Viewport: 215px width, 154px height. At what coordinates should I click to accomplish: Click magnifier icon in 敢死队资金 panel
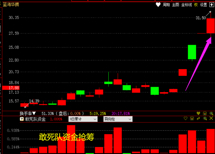(x=205, y=119)
